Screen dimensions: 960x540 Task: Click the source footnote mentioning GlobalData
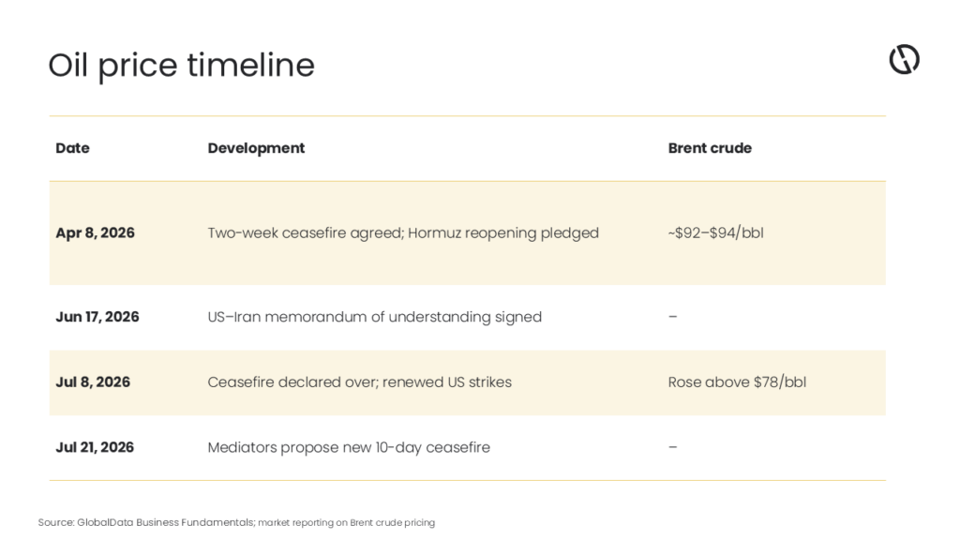[x=236, y=522]
